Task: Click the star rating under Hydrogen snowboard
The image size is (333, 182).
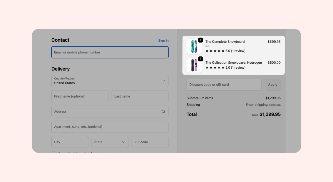Action: [215, 68]
